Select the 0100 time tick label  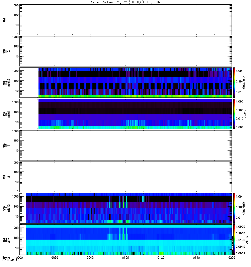click(125, 258)
